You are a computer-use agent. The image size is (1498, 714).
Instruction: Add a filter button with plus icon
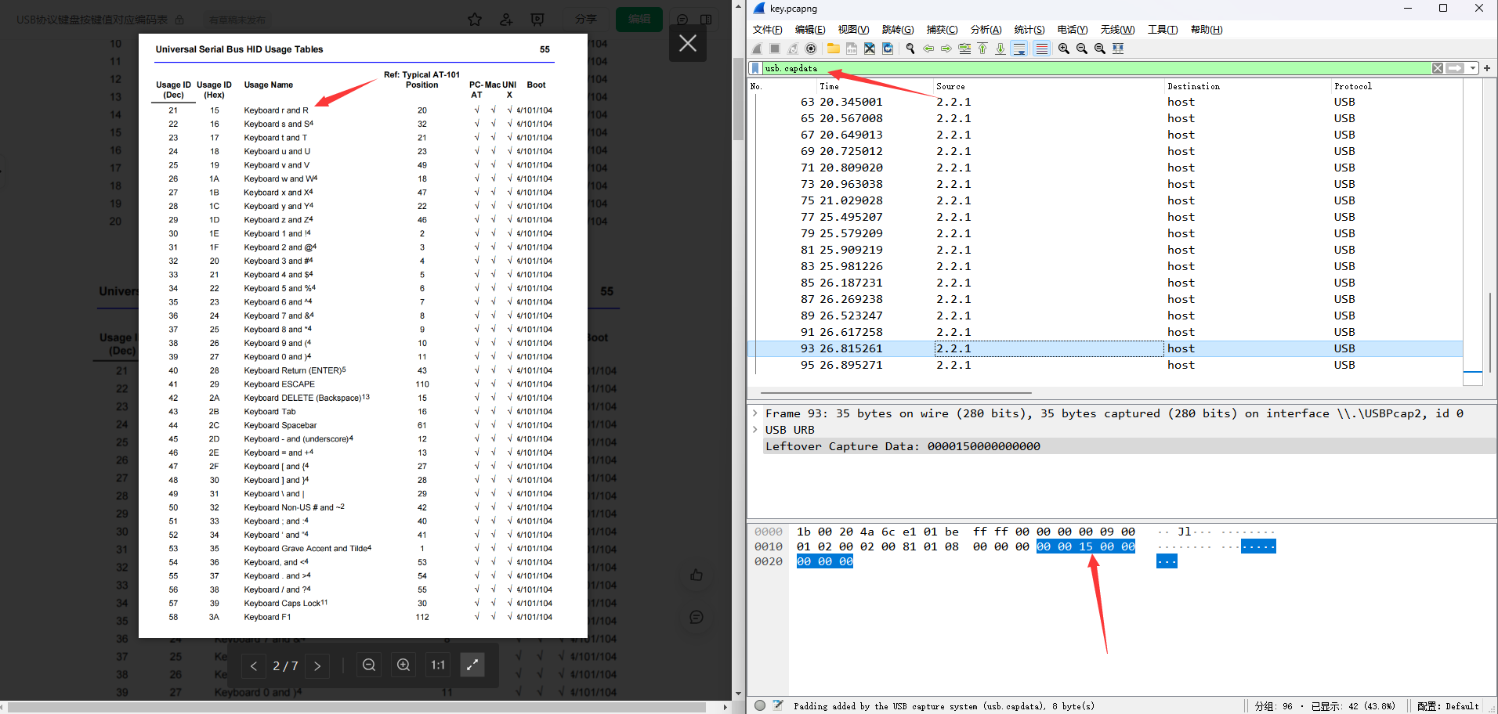[1487, 68]
